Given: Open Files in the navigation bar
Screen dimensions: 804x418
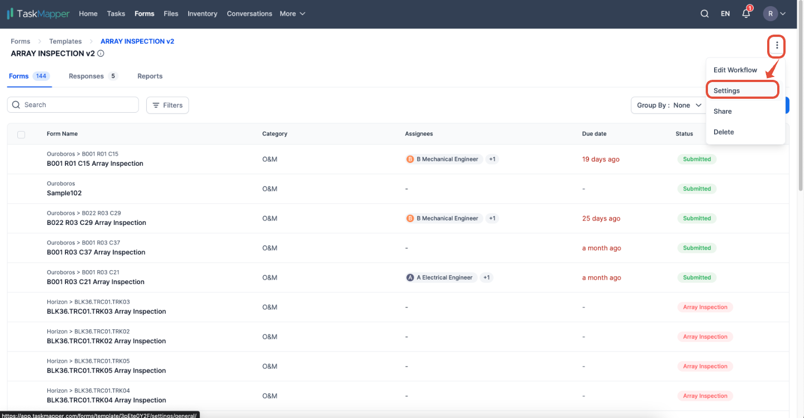Looking at the screenshot, I should pos(171,13).
